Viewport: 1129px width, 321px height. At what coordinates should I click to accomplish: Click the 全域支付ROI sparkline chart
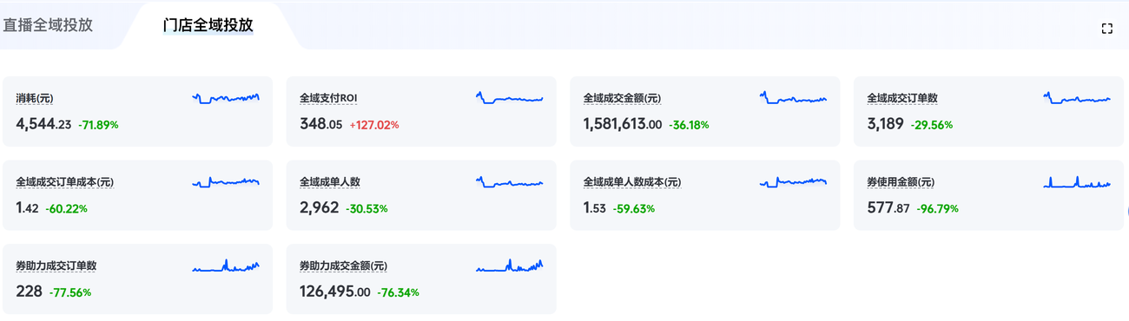point(510,98)
